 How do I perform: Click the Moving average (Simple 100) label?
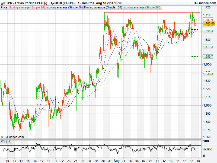click(x=103, y=7)
